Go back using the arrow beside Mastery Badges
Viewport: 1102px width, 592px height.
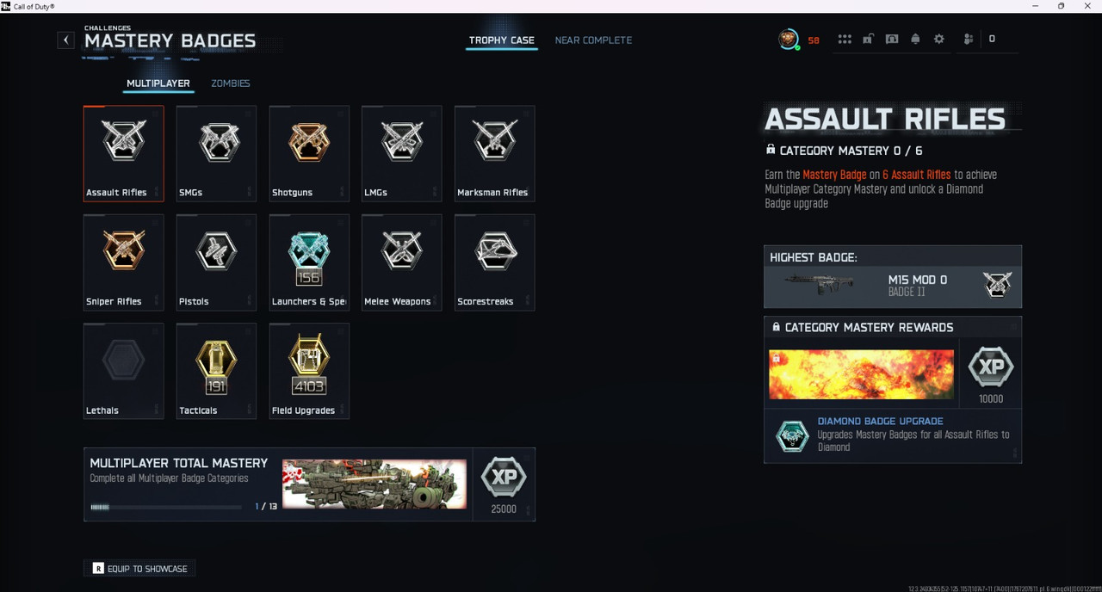pos(65,40)
